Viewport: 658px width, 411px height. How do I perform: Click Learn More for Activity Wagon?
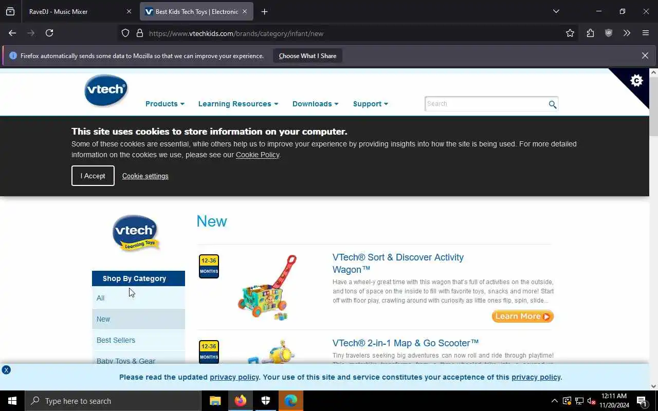522,316
